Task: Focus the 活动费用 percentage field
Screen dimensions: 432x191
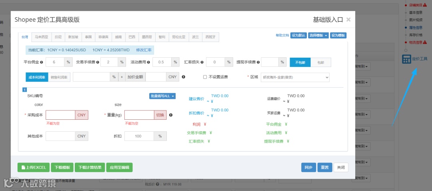Action: click(162, 62)
